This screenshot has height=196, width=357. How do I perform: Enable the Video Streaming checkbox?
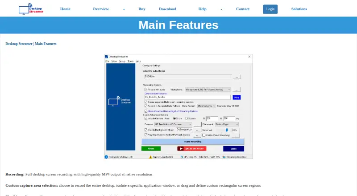(204, 135)
